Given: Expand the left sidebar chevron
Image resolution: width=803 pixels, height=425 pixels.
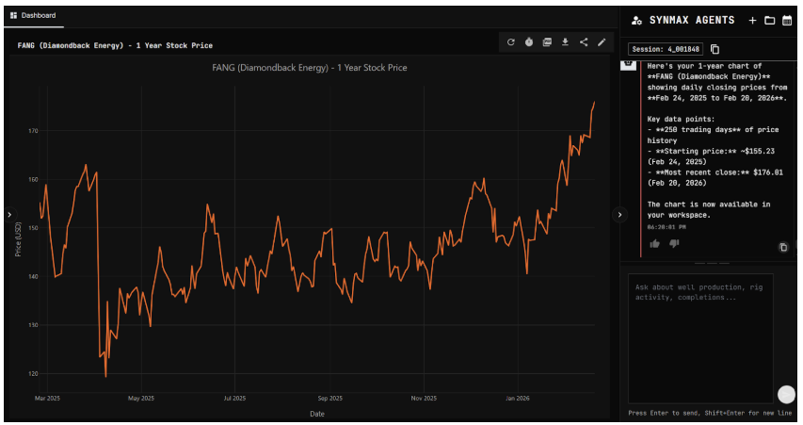Looking at the screenshot, I should [9, 215].
